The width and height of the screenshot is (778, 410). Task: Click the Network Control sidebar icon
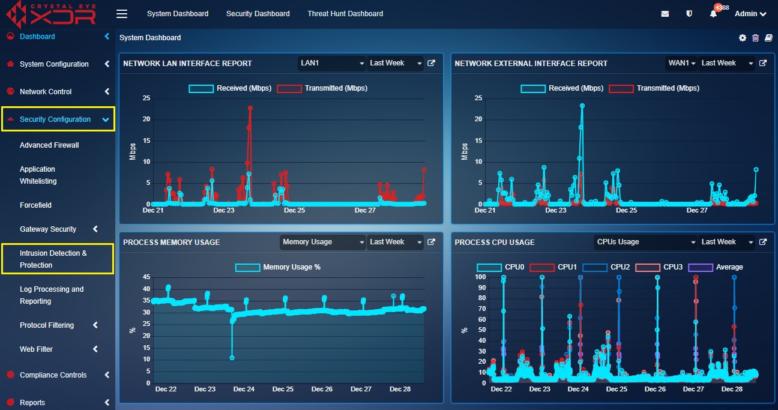(10, 92)
